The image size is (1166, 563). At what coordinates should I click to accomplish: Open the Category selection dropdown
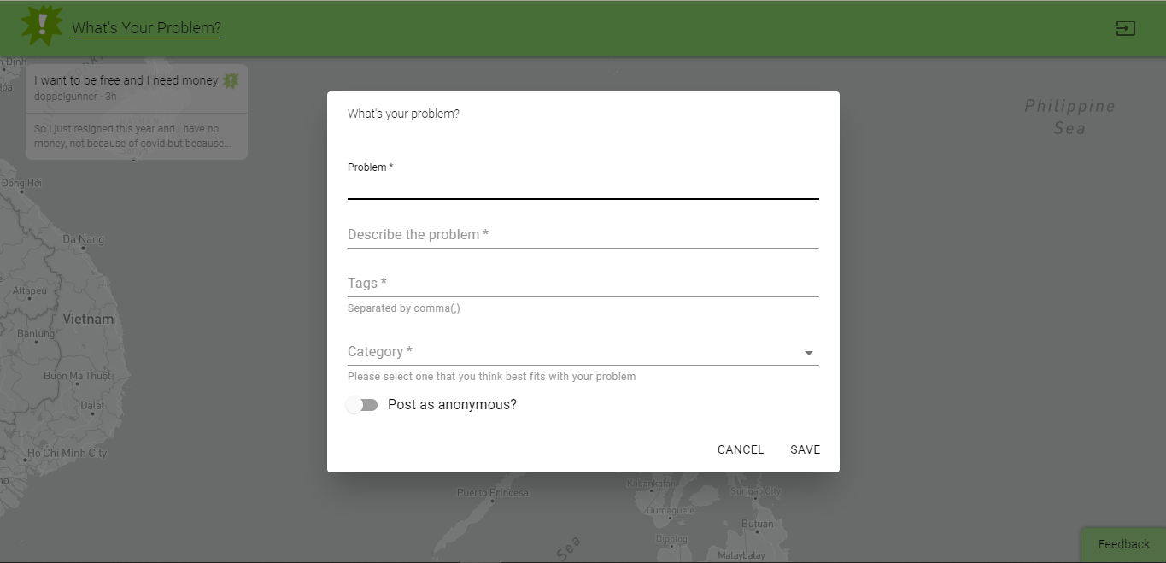581,351
